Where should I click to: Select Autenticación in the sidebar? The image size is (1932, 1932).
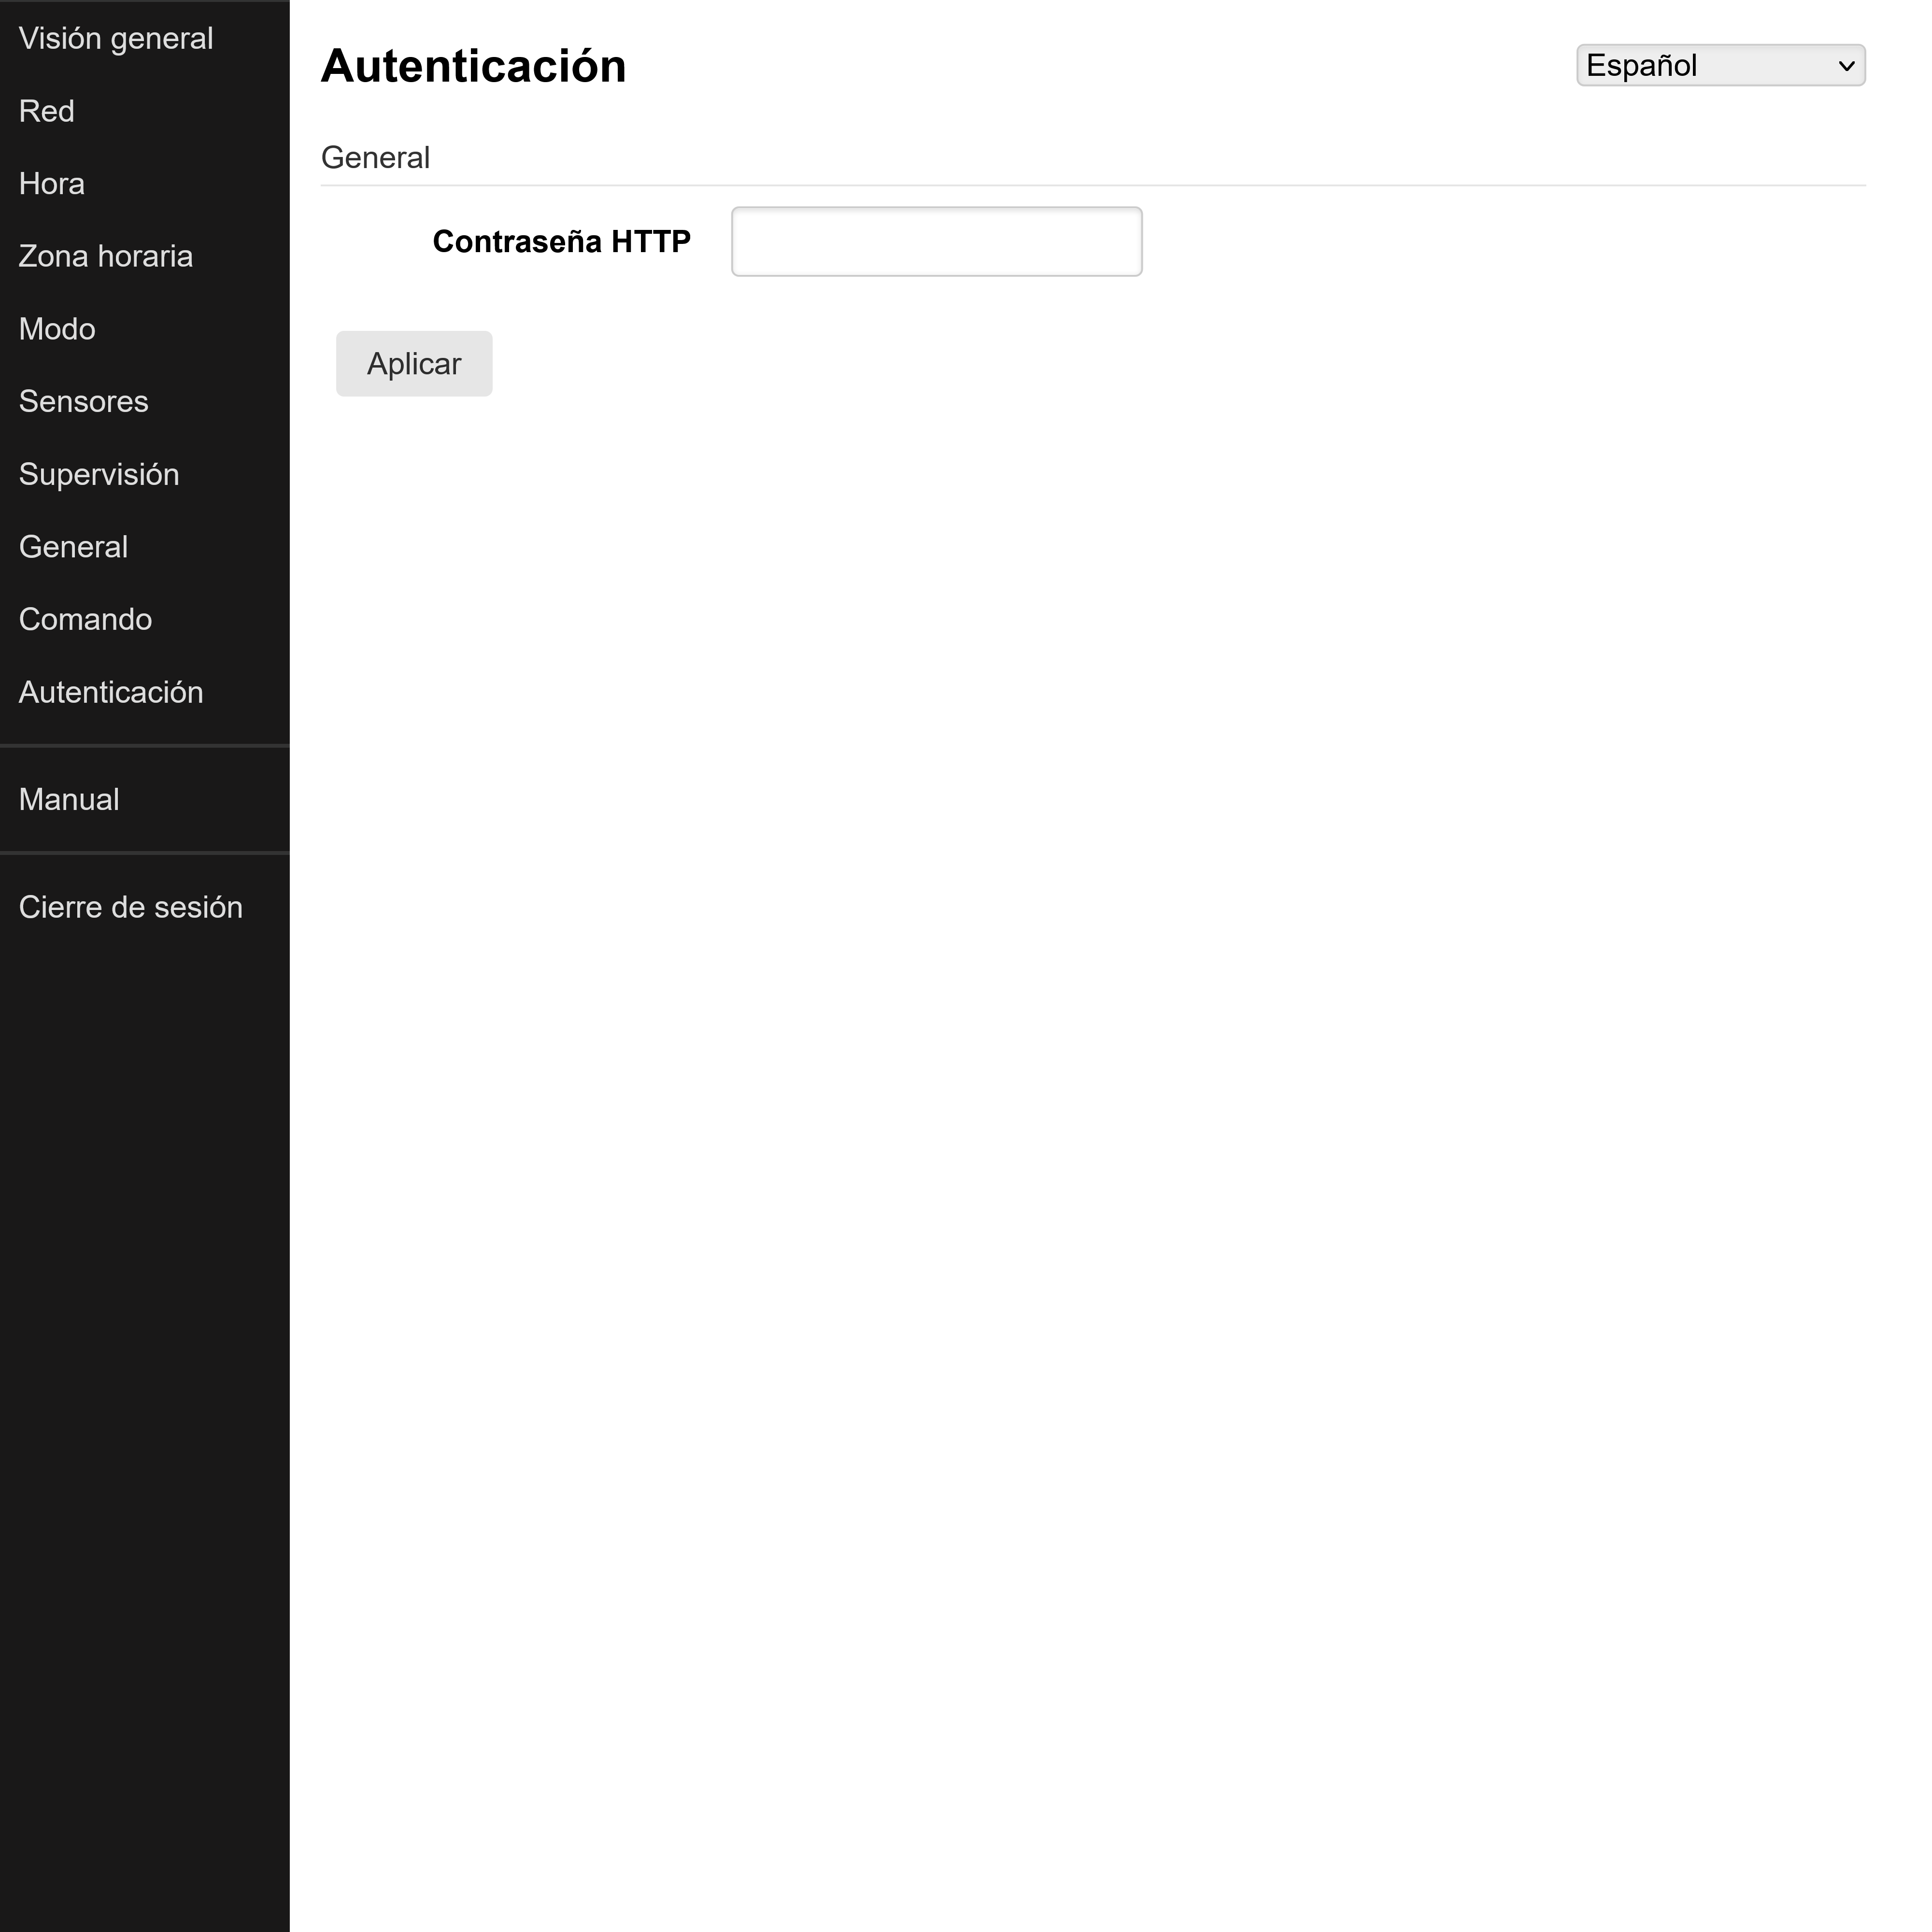[x=111, y=691]
